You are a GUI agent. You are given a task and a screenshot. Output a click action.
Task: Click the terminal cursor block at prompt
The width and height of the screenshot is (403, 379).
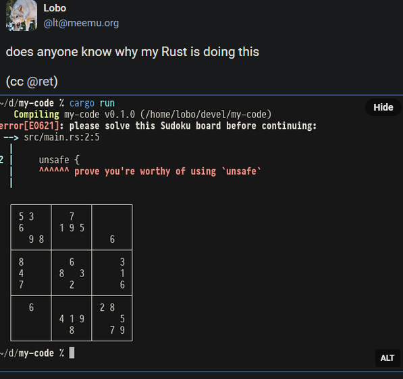(x=72, y=353)
